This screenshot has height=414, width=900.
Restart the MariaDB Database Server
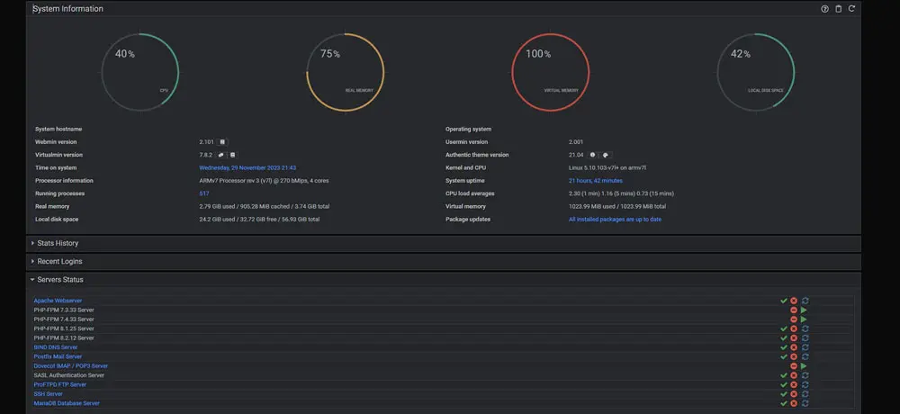[805, 403]
